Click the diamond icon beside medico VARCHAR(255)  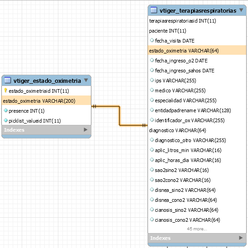pyautogui.click(x=152, y=90)
